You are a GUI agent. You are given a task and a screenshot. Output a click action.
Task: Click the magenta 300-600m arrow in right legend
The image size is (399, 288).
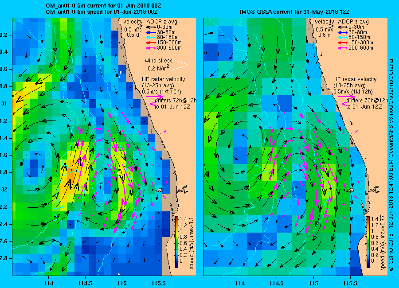(x=343, y=48)
